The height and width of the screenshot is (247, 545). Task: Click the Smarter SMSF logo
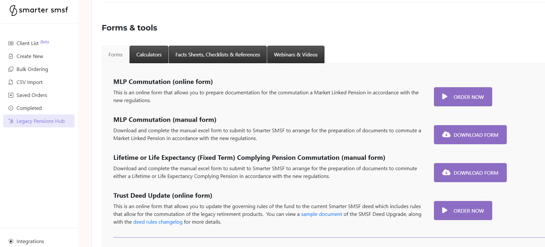coord(39,10)
